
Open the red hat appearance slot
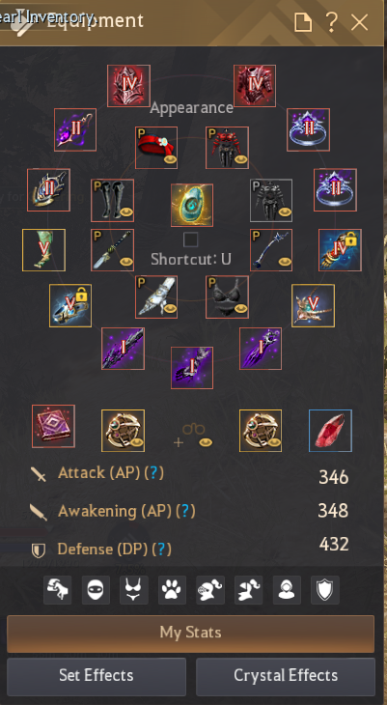pyautogui.click(x=156, y=148)
